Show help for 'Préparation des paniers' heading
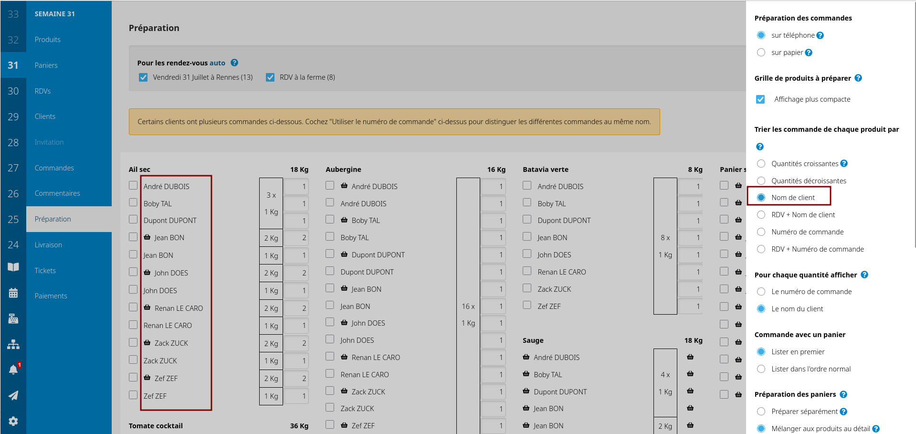This screenshot has width=916, height=434. (x=843, y=394)
